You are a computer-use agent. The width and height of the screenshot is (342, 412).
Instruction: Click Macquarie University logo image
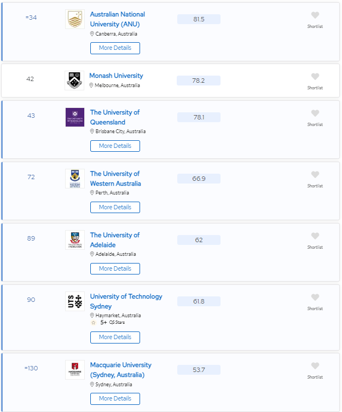pos(75,370)
